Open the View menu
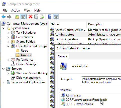Viewport: 121px width, 108px height. click(x=27, y=11)
